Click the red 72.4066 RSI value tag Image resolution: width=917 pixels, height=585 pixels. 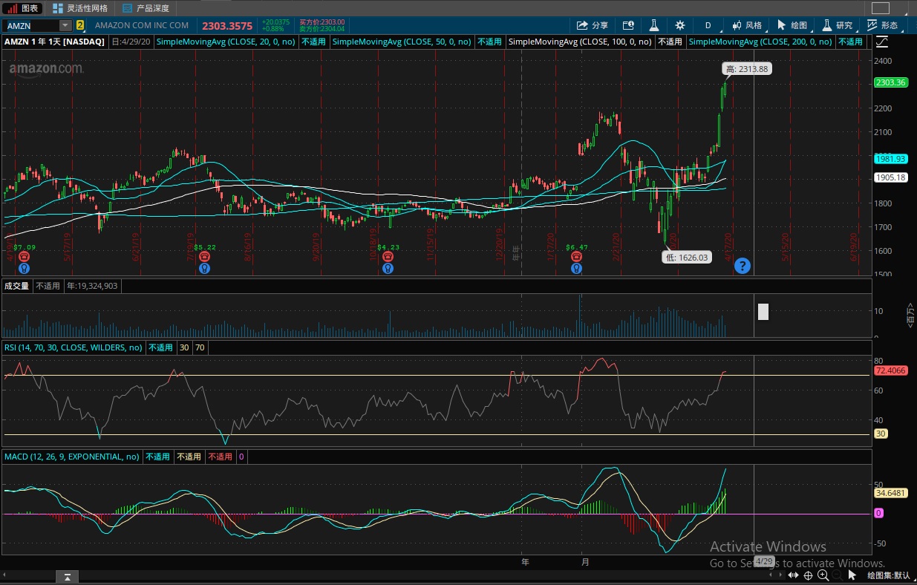pos(891,370)
